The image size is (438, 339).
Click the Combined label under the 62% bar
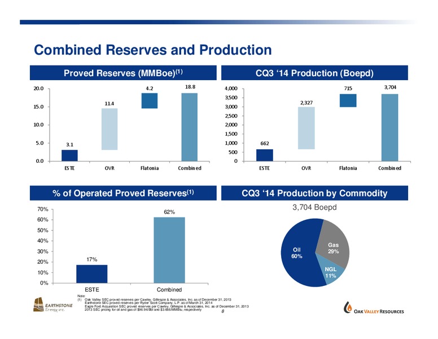pos(169,290)
